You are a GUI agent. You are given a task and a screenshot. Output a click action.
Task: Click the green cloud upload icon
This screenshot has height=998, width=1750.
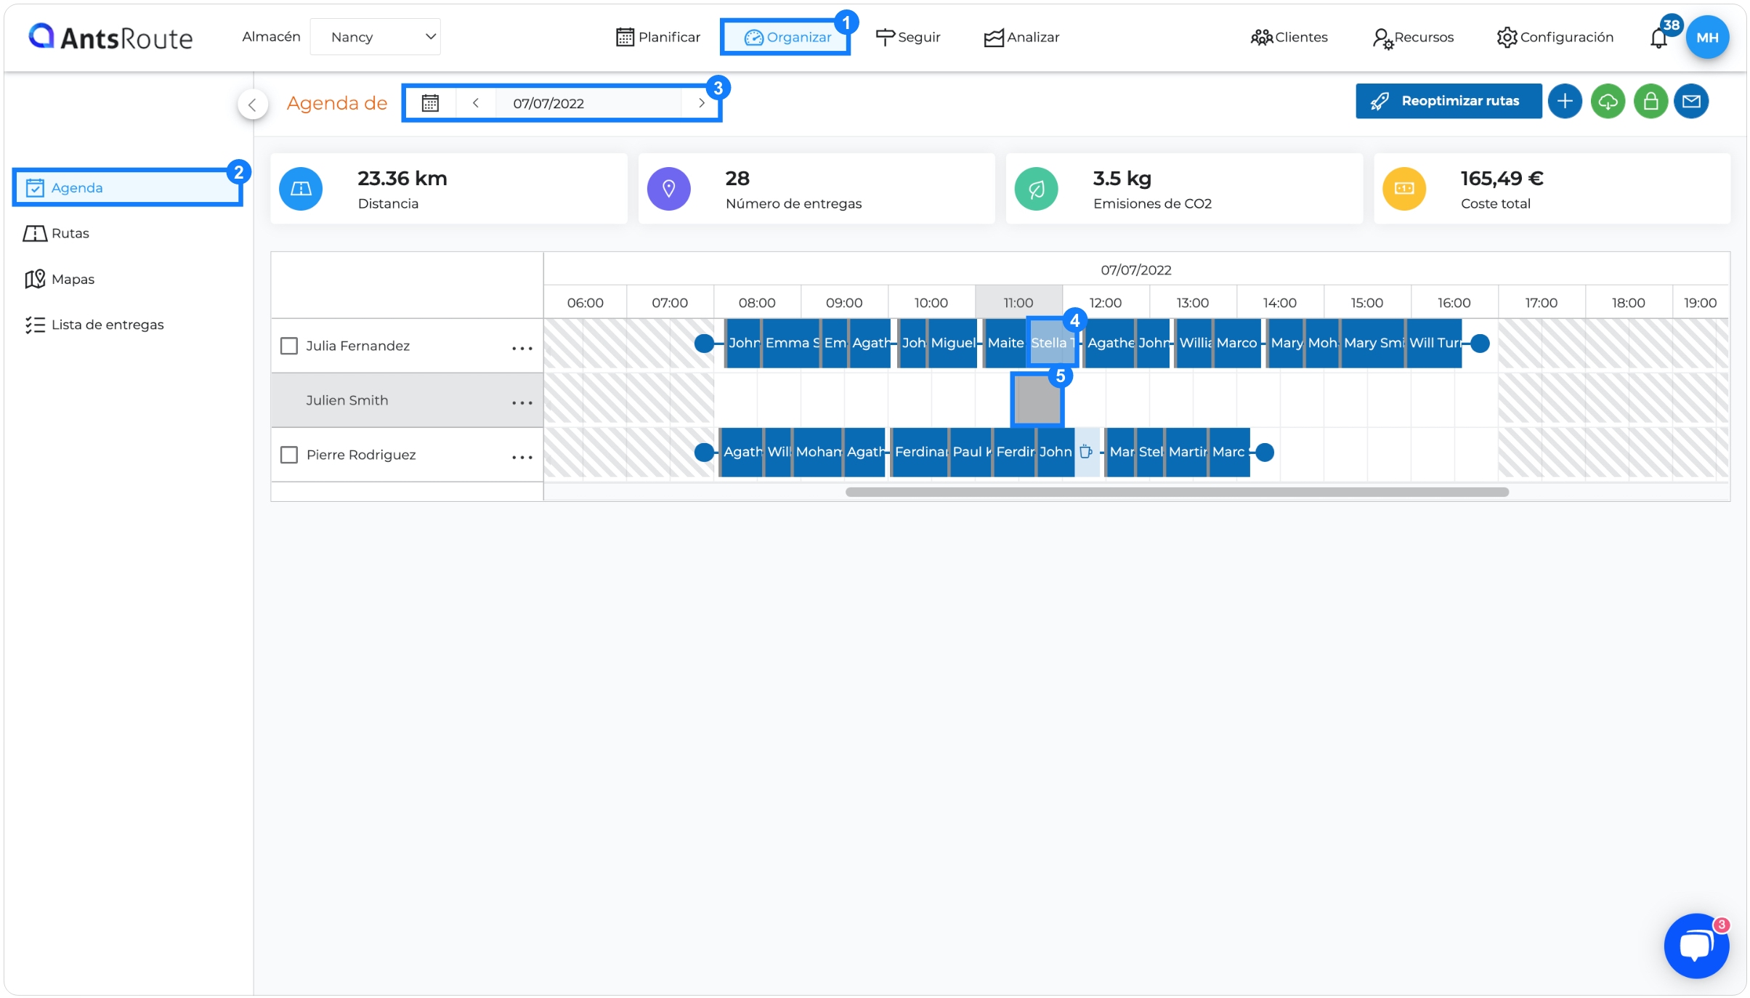(x=1608, y=101)
